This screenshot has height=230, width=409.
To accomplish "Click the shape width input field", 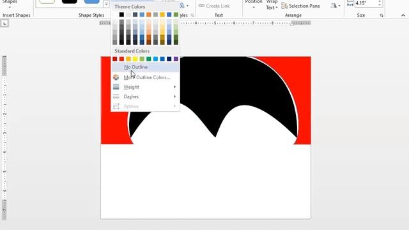I will point(366,3).
